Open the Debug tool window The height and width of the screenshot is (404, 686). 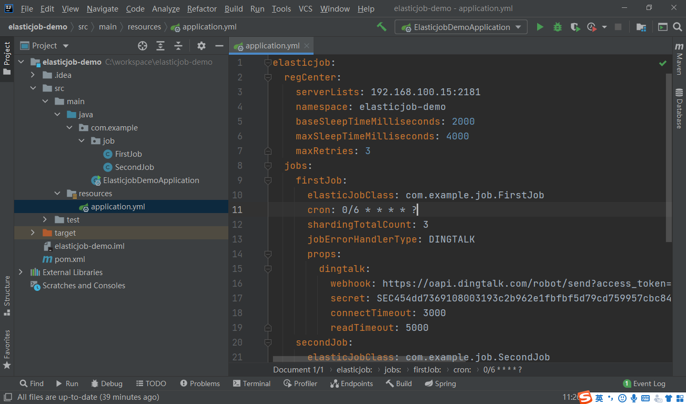point(106,383)
